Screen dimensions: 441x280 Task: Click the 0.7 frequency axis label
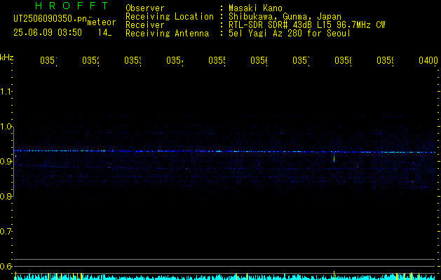point(6,232)
